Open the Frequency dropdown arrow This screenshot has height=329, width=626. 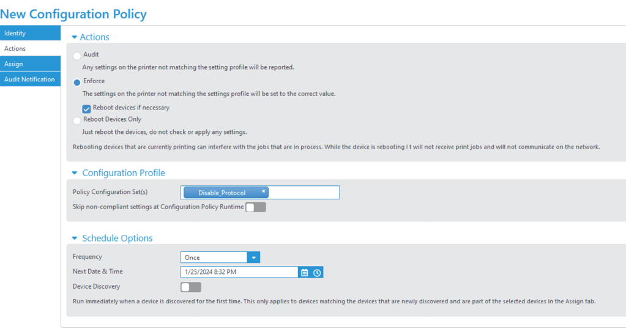tap(254, 257)
